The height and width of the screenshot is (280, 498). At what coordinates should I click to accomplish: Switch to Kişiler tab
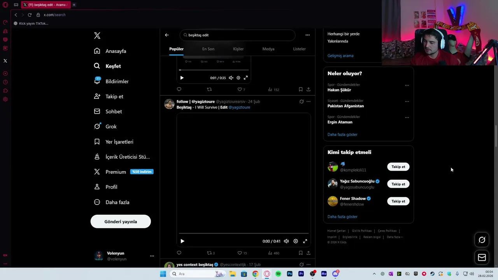pos(238,49)
